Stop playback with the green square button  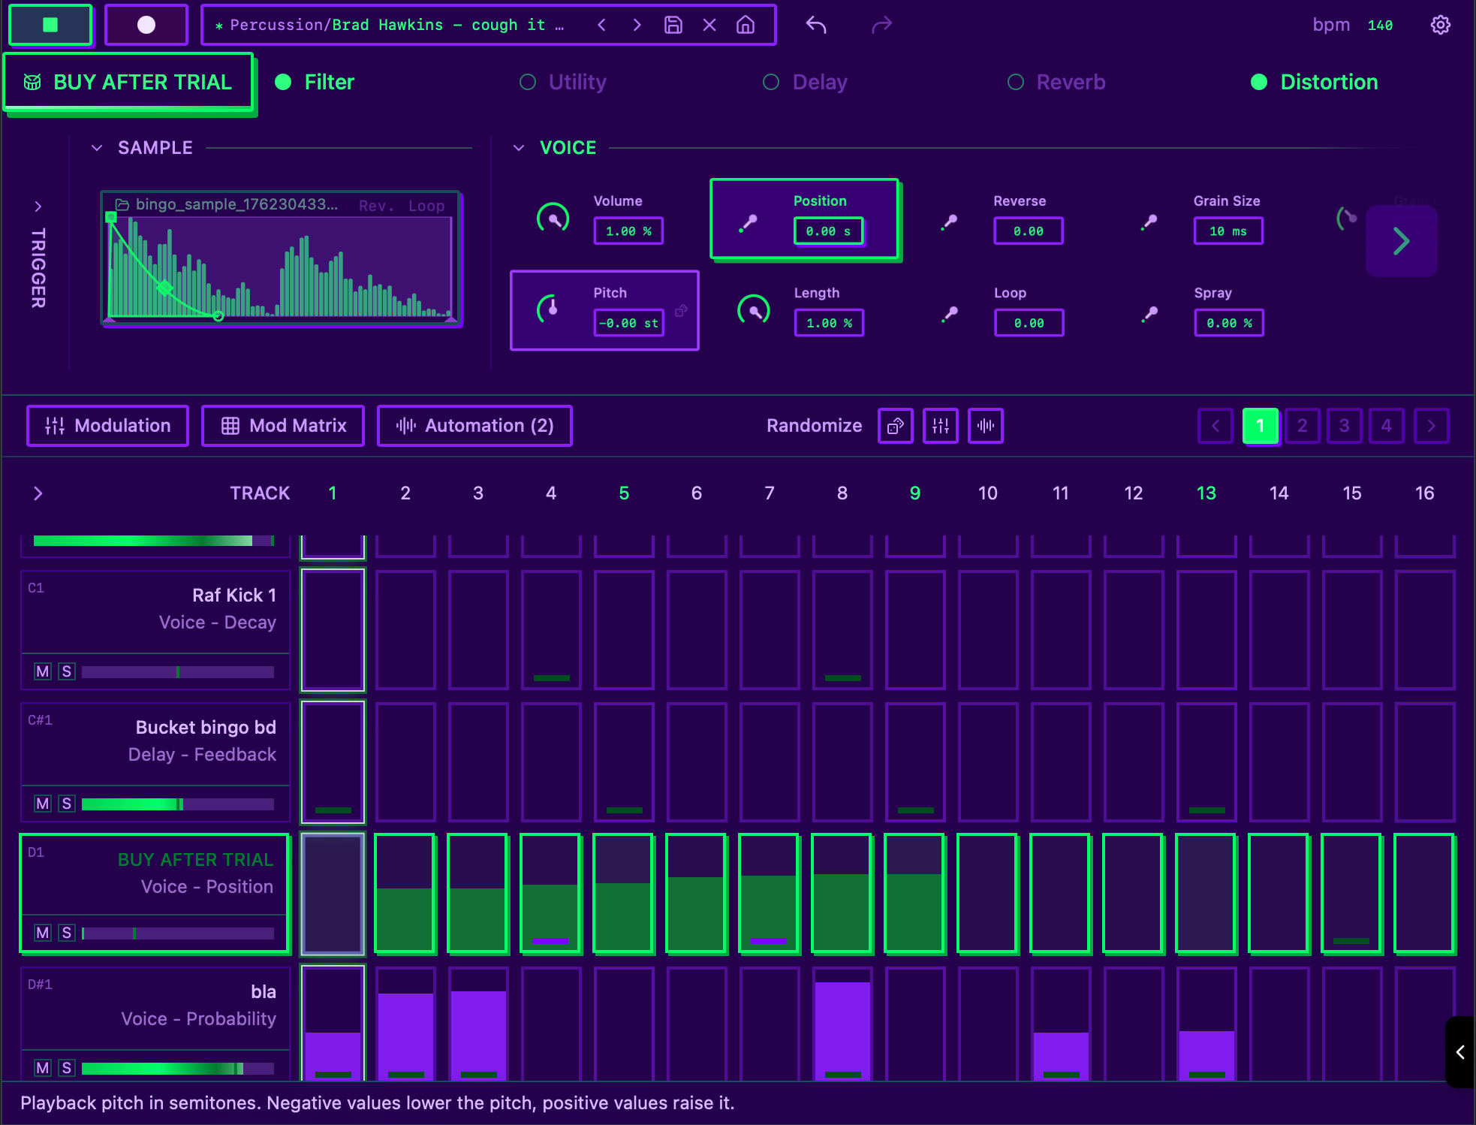pyautogui.click(x=50, y=25)
